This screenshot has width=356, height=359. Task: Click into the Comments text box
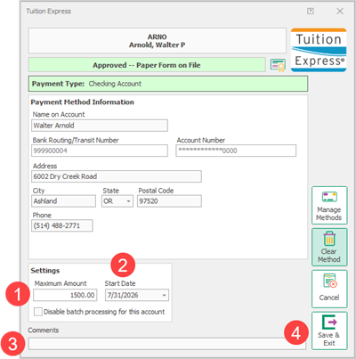167,344
